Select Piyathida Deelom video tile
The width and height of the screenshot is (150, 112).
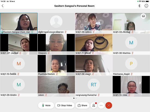point(56,65)
